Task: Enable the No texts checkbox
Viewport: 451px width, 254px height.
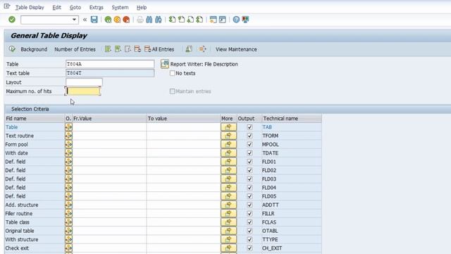Action: click(x=172, y=73)
